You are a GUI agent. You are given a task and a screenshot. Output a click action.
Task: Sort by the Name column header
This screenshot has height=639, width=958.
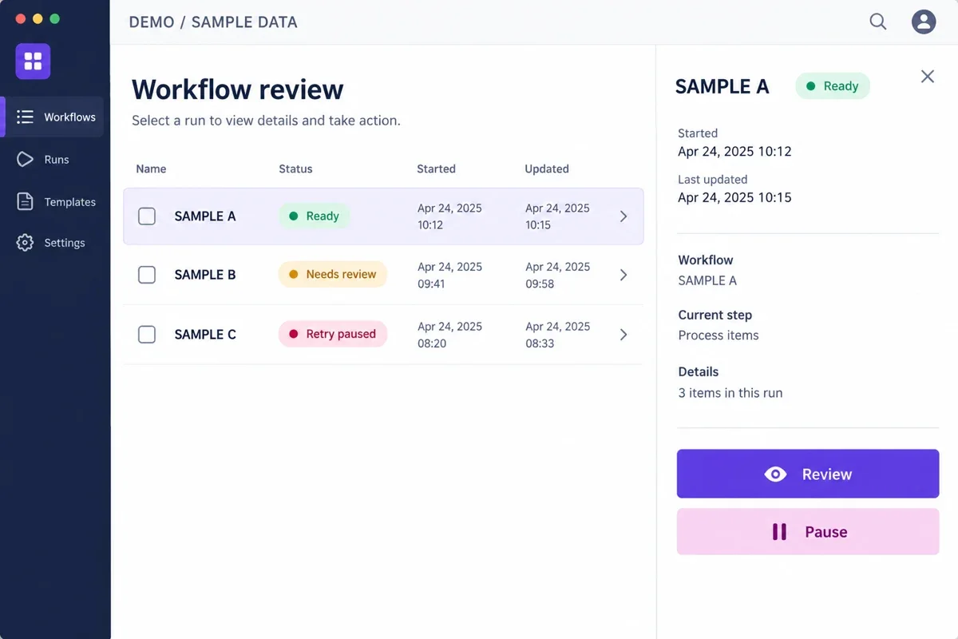(x=151, y=169)
